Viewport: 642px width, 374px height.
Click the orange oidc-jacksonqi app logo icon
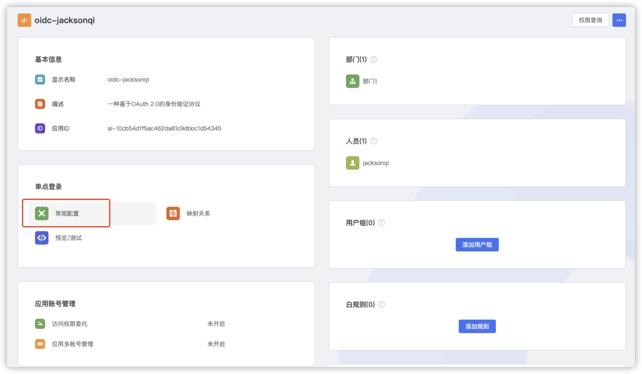pyautogui.click(x=24, y=20)
